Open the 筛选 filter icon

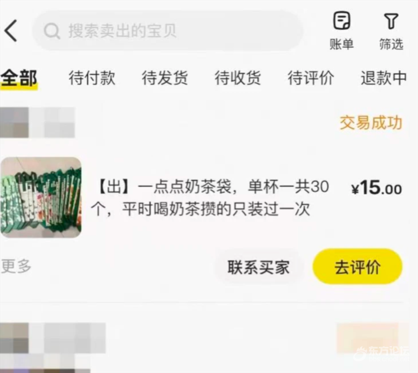point(391,31)
